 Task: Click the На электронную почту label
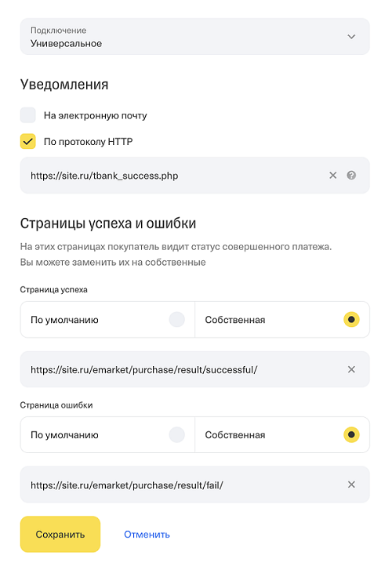(96, 115)
